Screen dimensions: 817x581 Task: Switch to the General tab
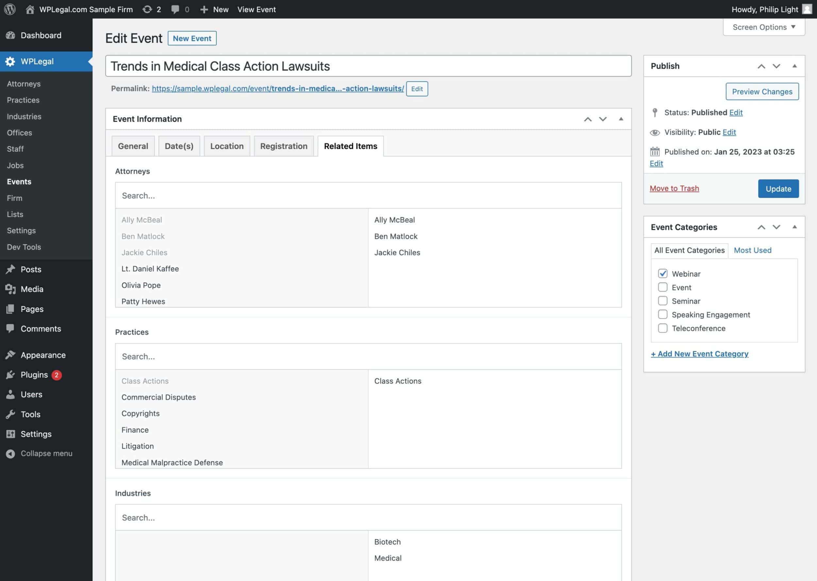coord(133,146)
